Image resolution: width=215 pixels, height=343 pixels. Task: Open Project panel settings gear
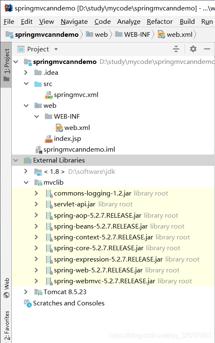click(193, 49)
